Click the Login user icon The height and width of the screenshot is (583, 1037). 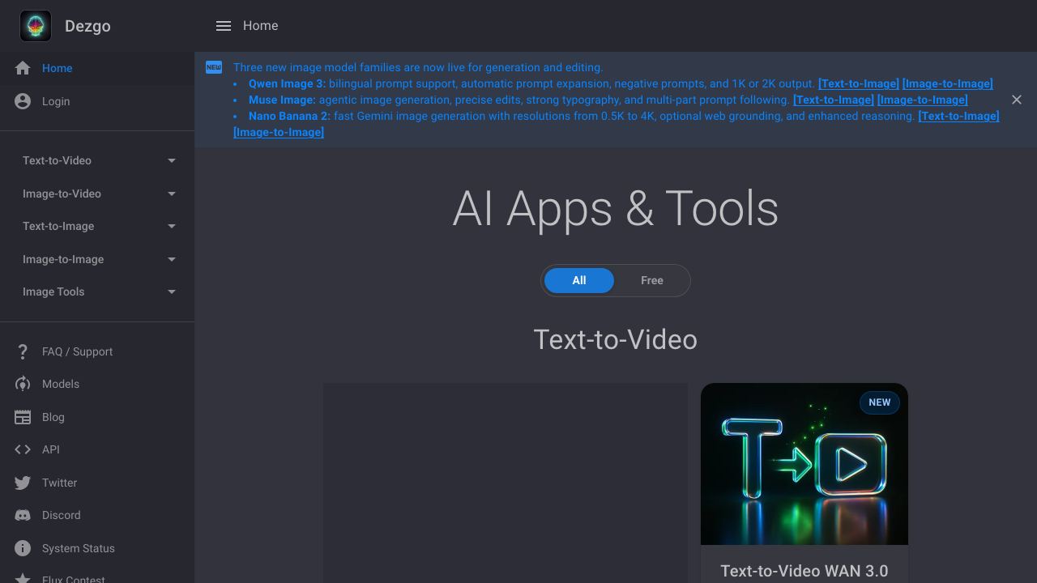[x=23, y=101]
